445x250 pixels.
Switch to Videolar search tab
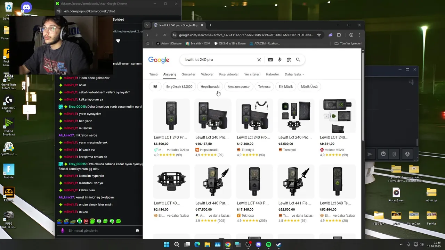click(x=207, y=74)
